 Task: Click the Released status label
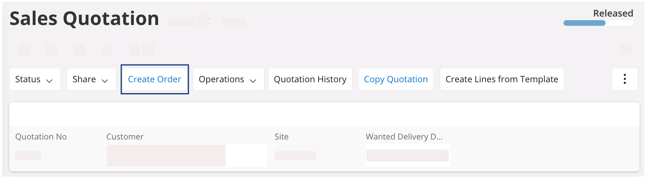tap(613, 13)
